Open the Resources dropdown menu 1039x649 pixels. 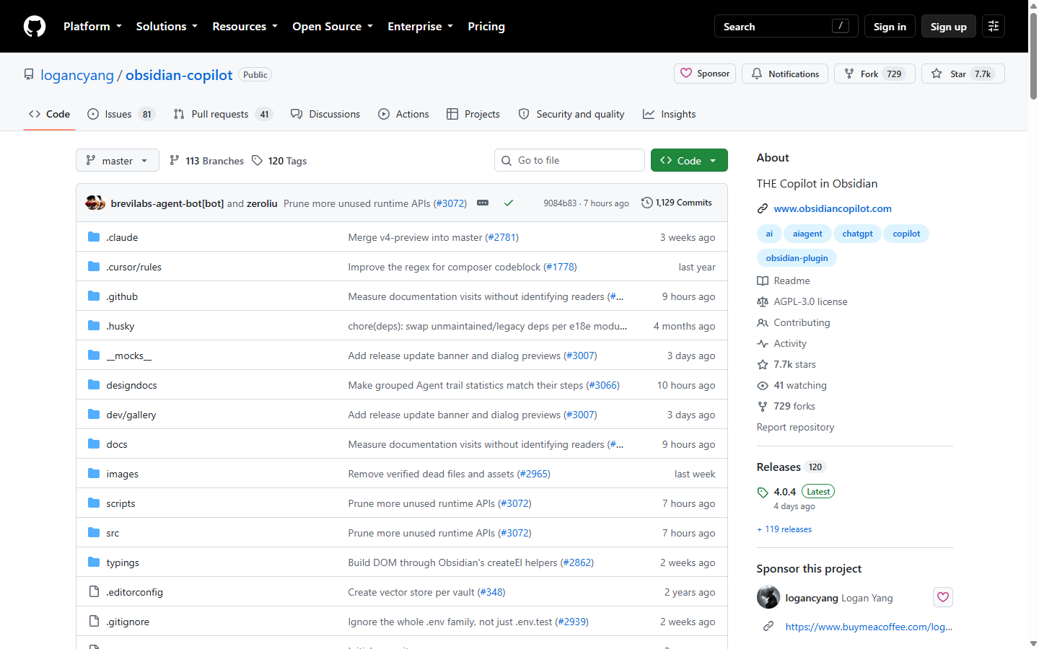click(245, 26)
